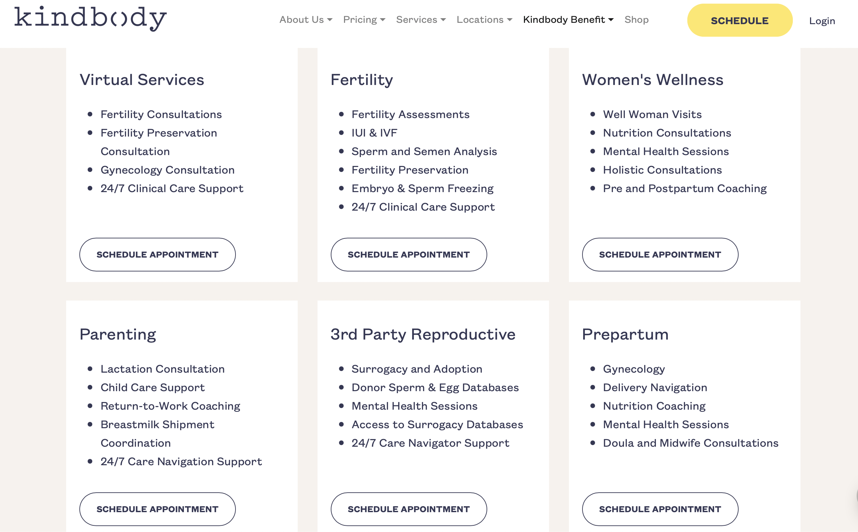This screenshot has height=532, width=858.
Task: Select Surrogacy and Adoption list item
Action: (417, 369)
